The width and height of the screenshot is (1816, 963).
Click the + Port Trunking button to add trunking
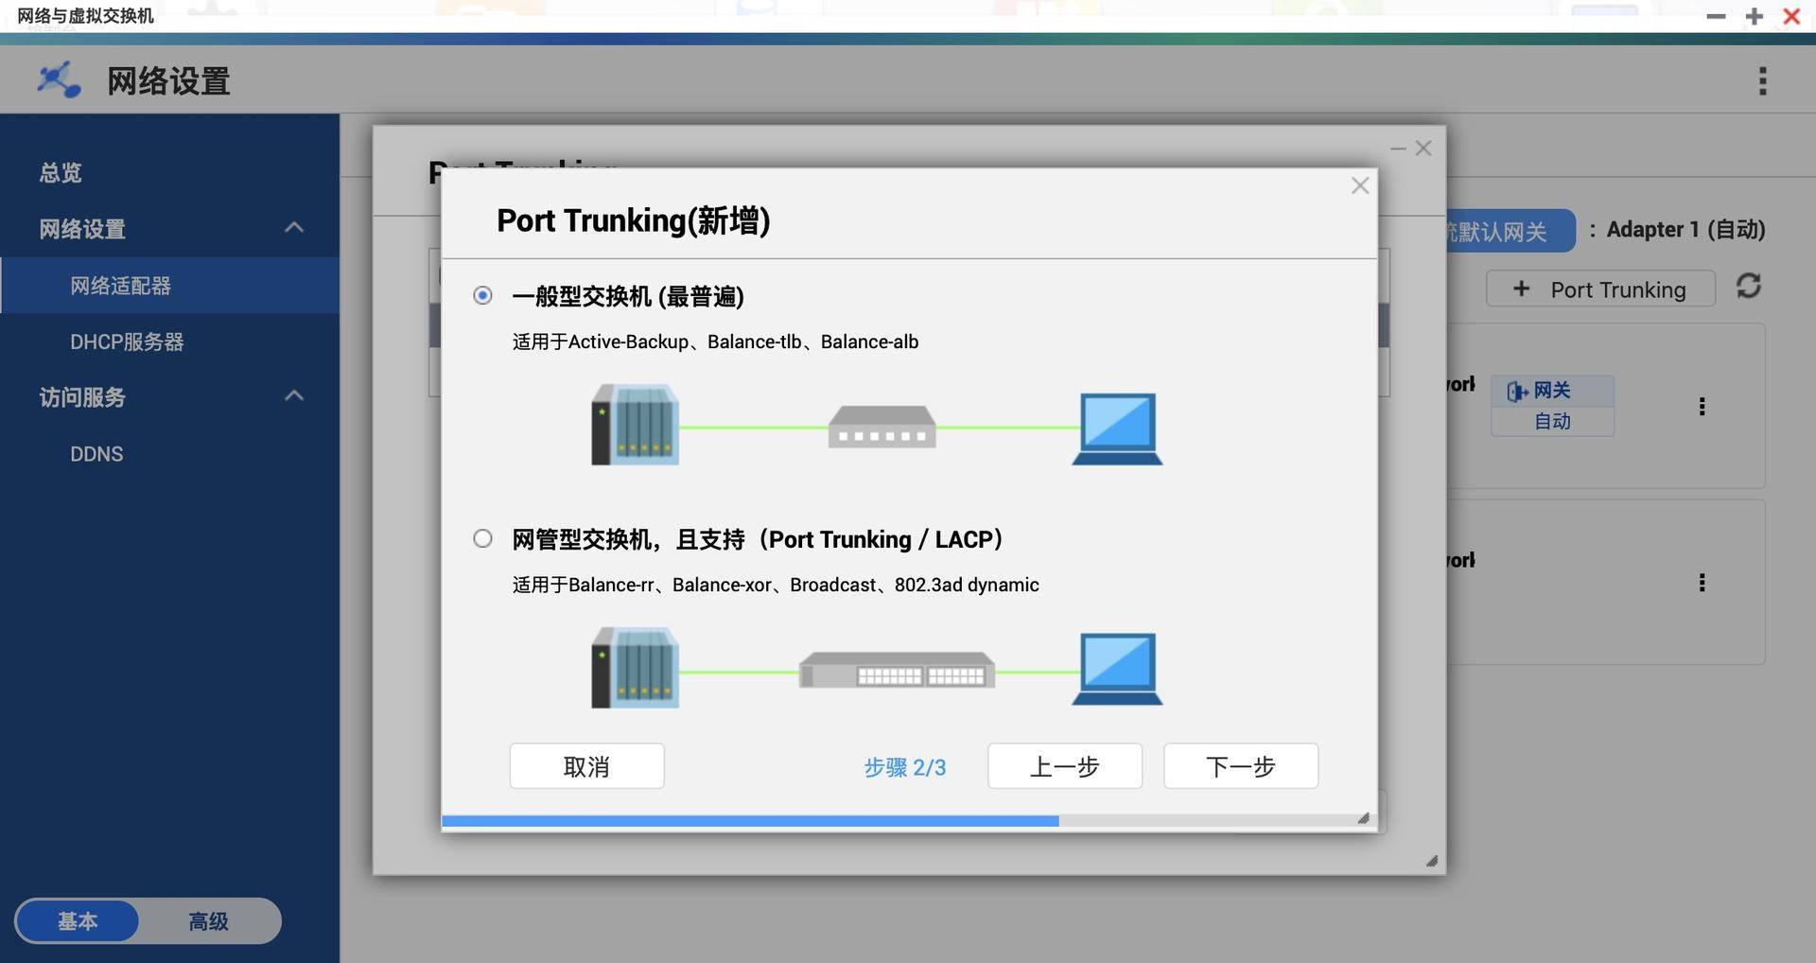pyautogui.click(x=1600, y=289)
